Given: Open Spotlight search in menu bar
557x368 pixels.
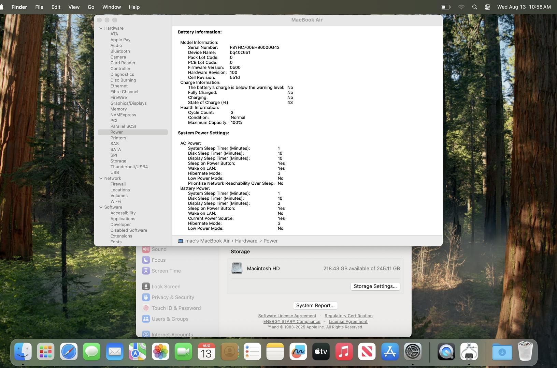Looking at the screenshot, I should [x=474, y=7].
